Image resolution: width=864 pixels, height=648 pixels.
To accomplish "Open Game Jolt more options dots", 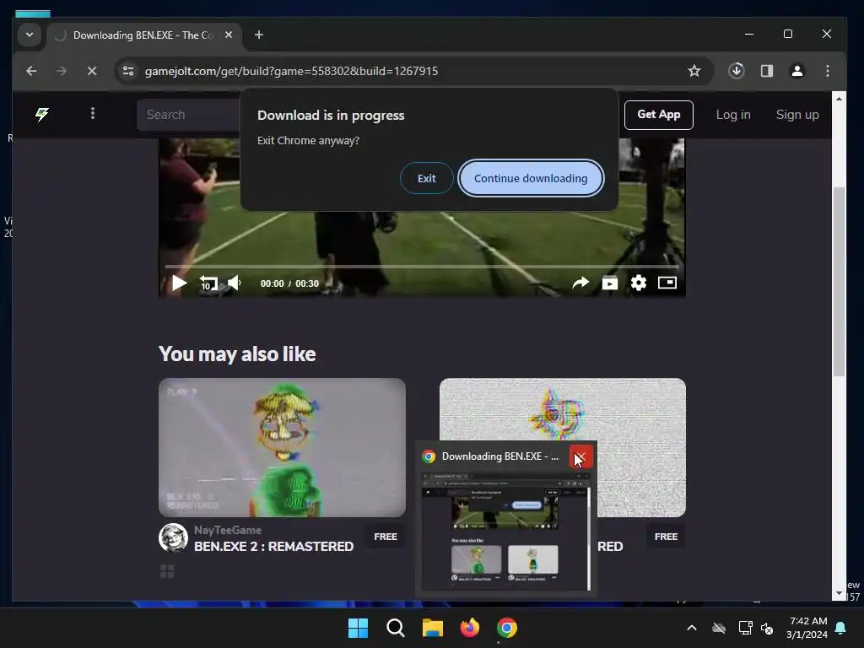I will click(93, 114).
